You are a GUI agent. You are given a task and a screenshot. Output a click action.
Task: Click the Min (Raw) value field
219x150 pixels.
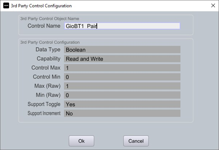[122, 95]
